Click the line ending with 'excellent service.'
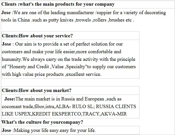The image size is (175, 135). [51, 74]
